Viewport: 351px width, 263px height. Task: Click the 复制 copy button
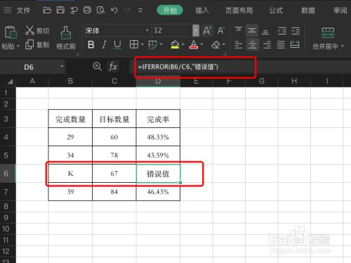point(37,44)
